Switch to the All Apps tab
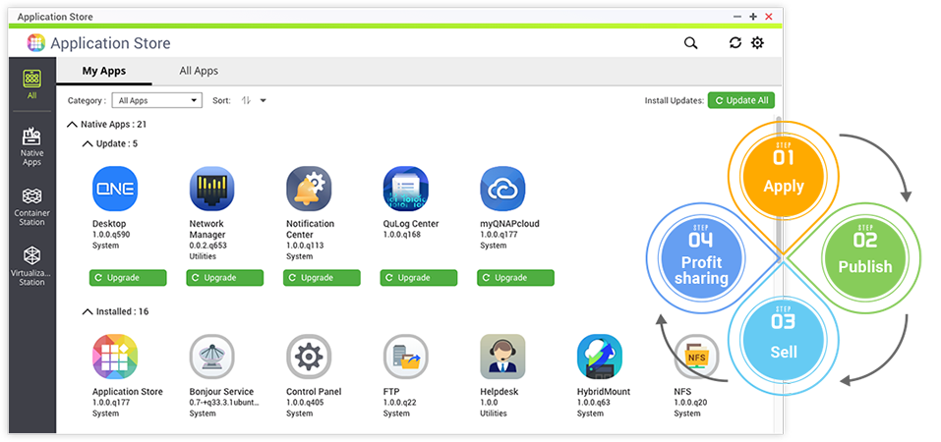Screen dimensions: 941x442 [199, 71]
